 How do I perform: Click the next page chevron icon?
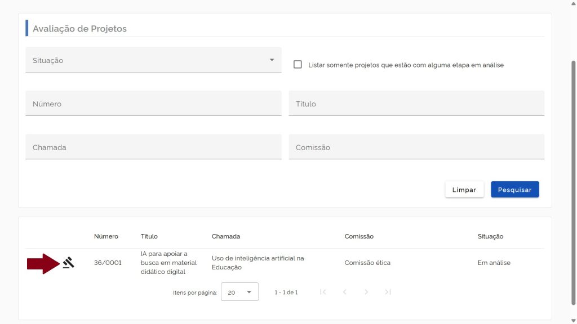(x=366, y=292)
